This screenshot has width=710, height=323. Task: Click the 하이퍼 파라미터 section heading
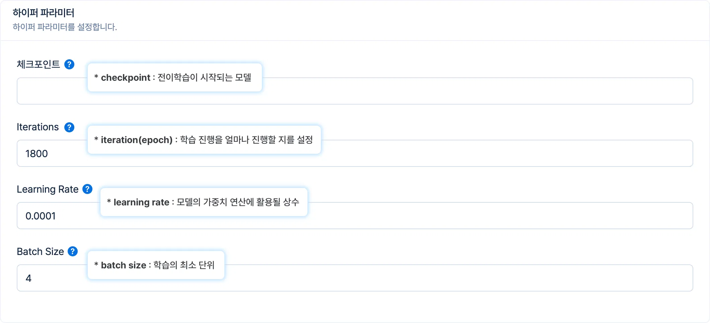44,13
